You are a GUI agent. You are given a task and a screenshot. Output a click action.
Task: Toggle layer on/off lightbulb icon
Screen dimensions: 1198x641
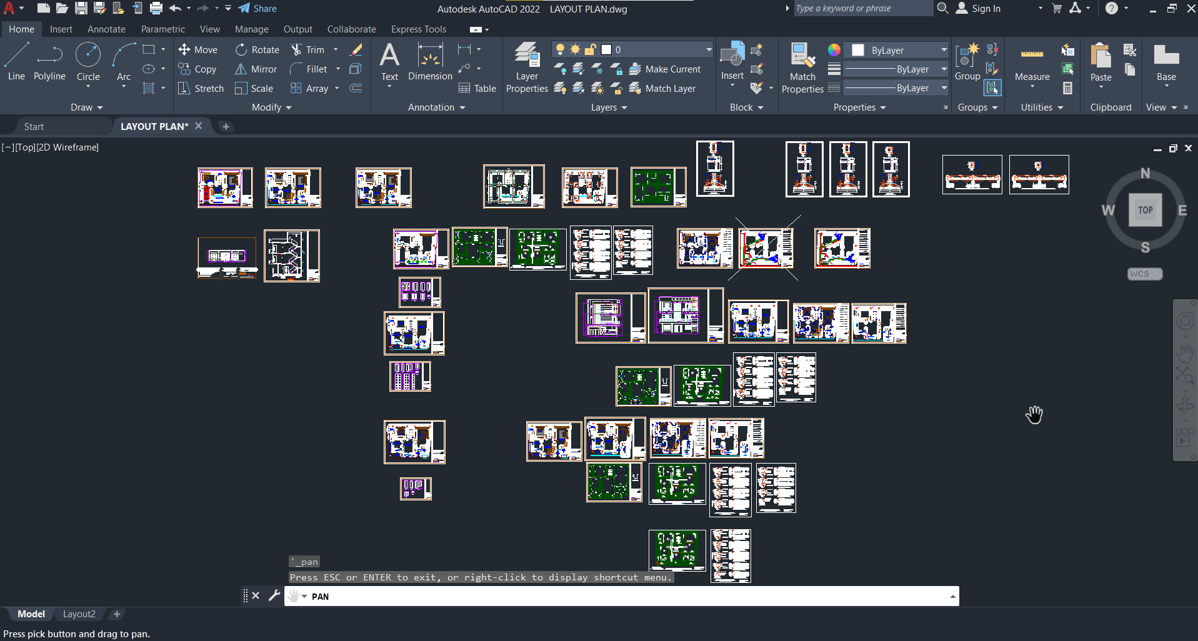(x=560, y=49)
